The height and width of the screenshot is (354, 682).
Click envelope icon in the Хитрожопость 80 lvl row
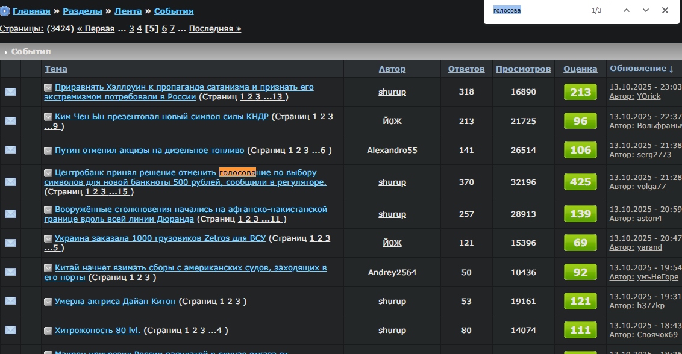click(x=10, y=330)
